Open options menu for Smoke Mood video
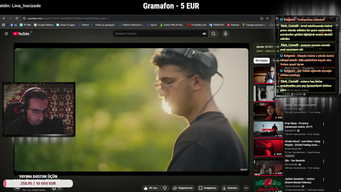 324,142
